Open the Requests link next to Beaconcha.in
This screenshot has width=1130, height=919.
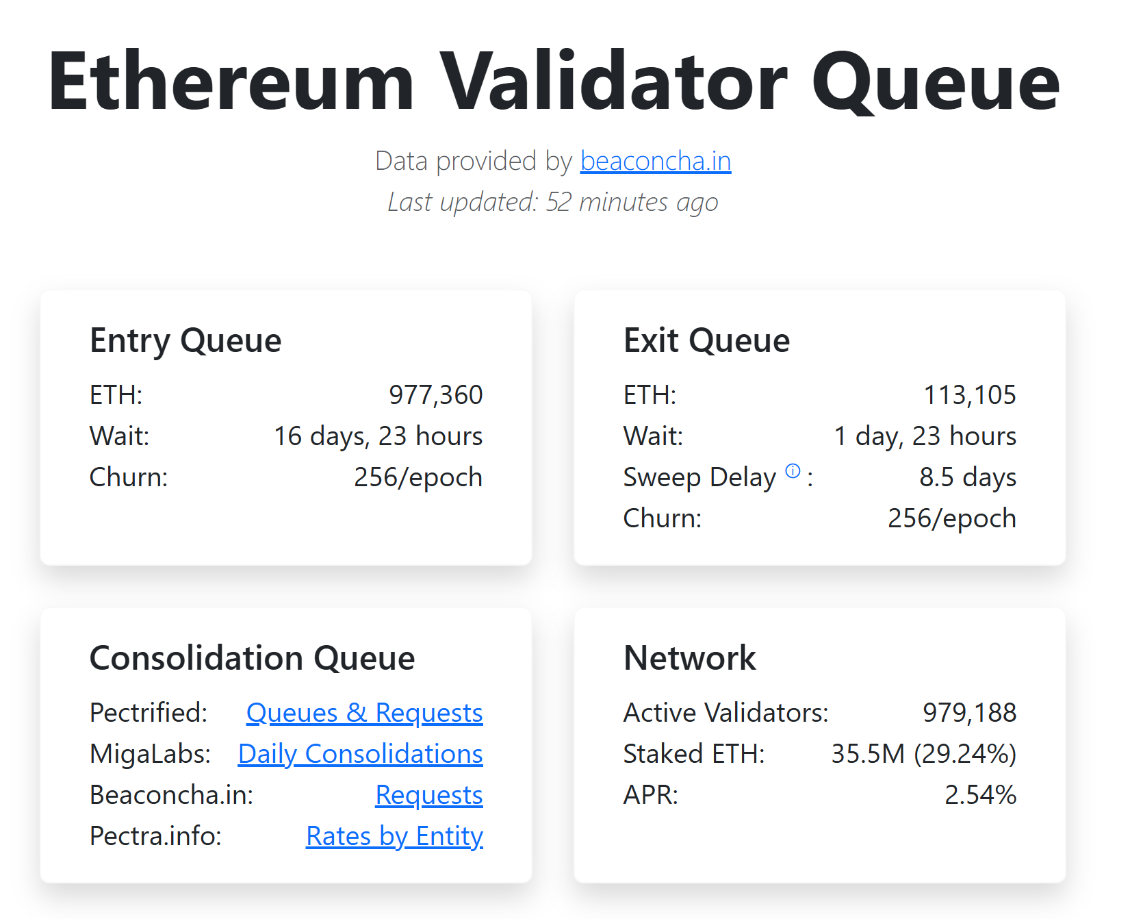click(429, 795)
